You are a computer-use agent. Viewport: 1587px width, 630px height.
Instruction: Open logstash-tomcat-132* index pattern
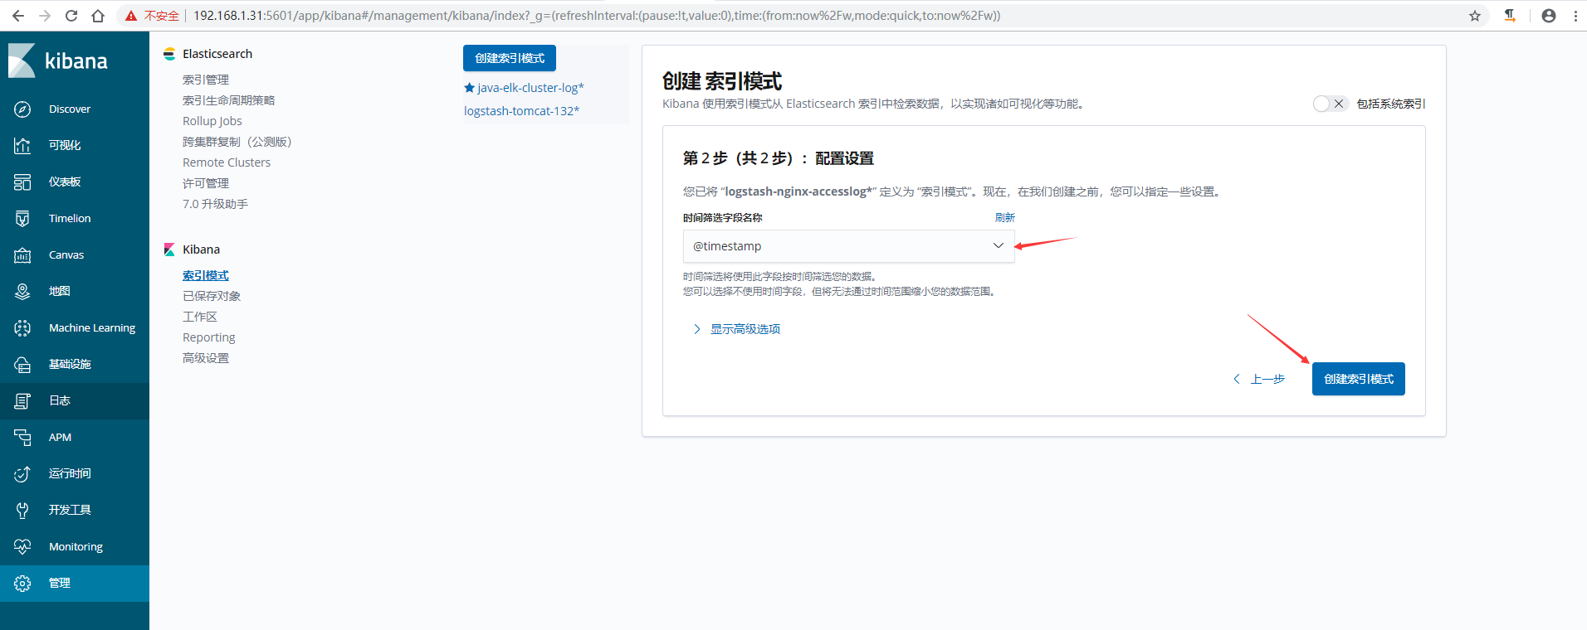(x=521, y=111)
